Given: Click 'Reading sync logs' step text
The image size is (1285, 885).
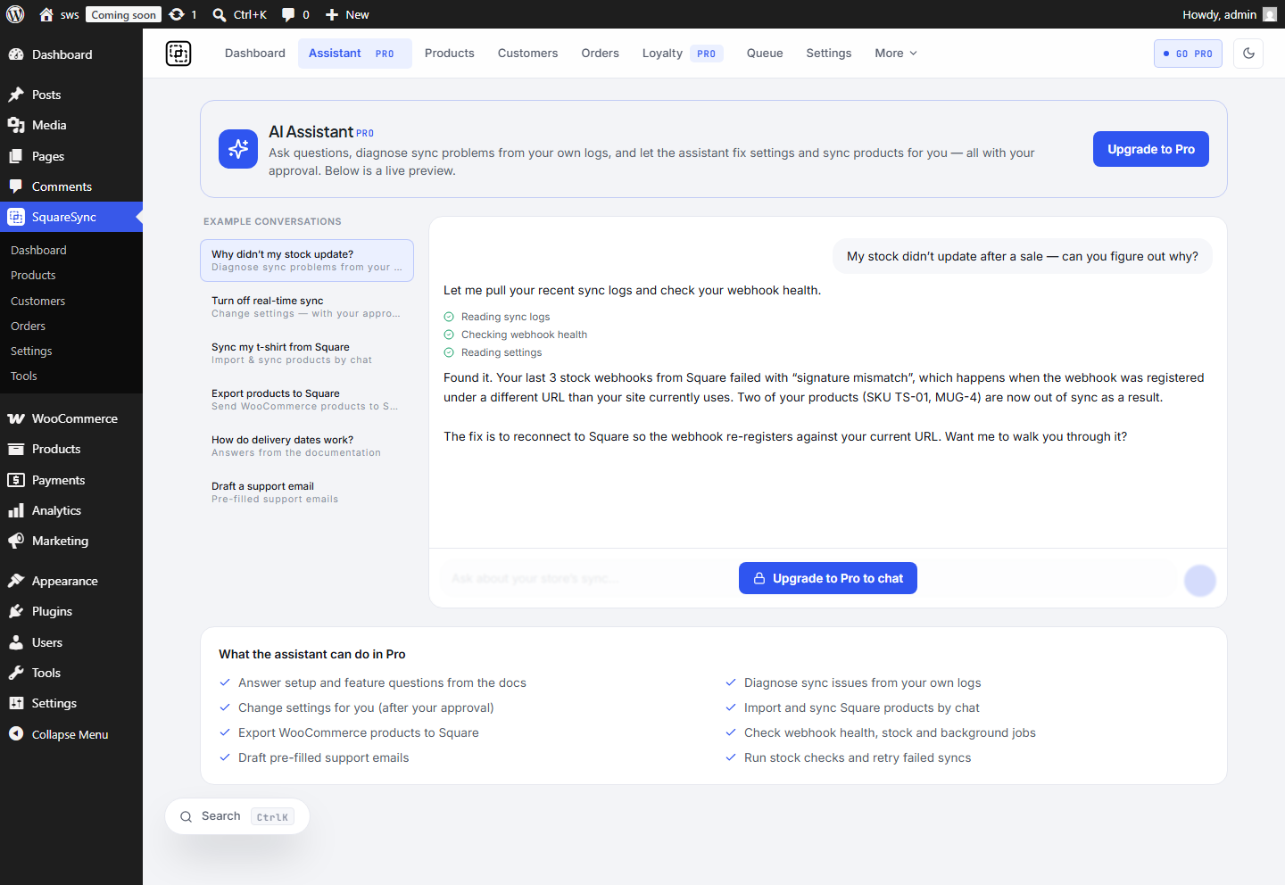Looking at the screenshot, I should pyautogui.click(x=505, y=317).
